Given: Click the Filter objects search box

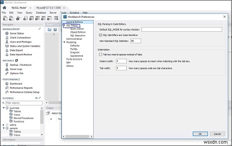Looking at the screenshot, I should click(x=24, y=103).
